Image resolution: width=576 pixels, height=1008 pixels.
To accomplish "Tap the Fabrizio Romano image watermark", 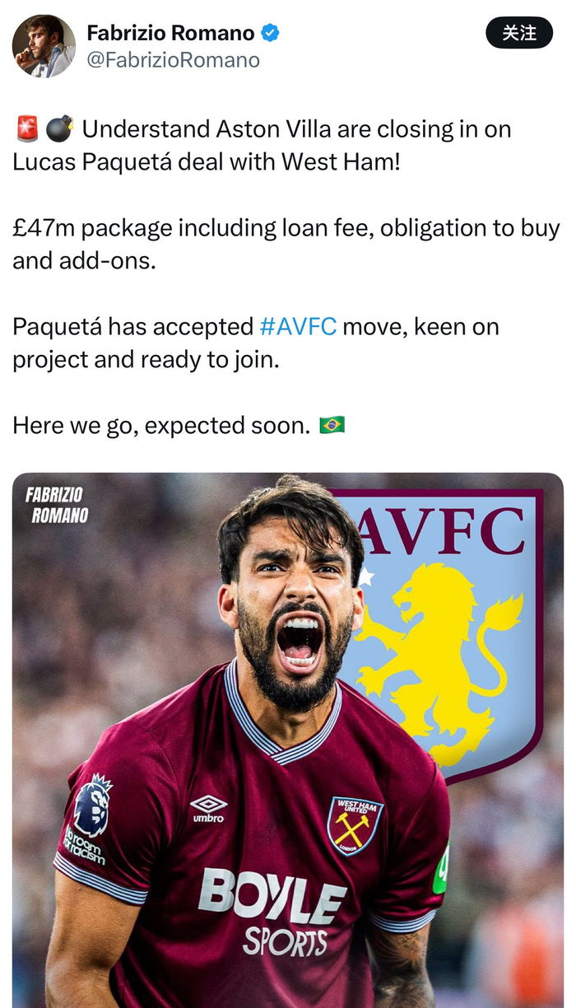I will point(56,505).
